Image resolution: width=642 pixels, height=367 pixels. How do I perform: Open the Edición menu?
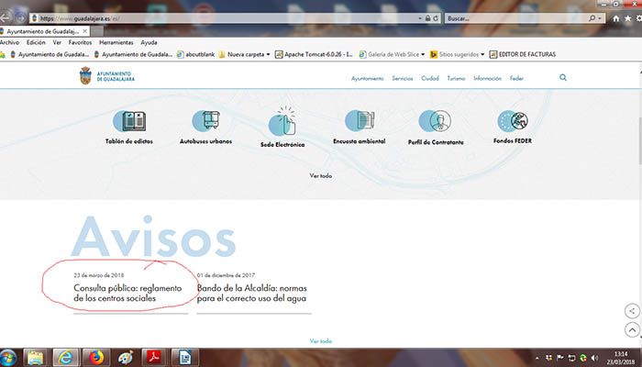(36, 42)
